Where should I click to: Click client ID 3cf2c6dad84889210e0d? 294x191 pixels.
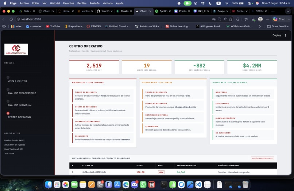[x=96, y=172]
